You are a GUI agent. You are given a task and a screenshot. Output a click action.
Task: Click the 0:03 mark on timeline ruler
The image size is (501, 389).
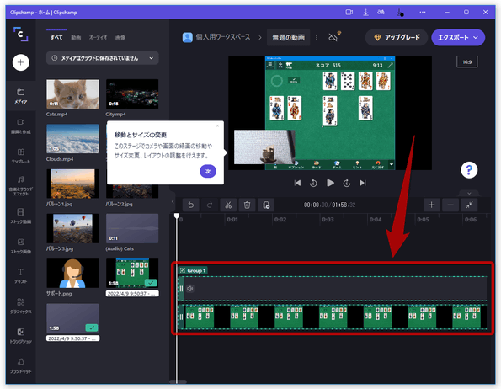(328, 220)
